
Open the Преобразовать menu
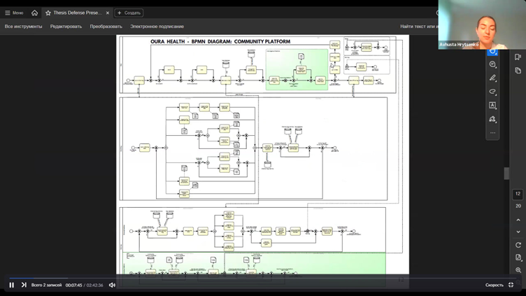[x=106, y=26]
